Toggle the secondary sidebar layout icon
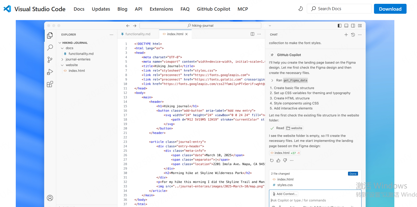This screenshot has width=417, height=207. (x=353, y=26)
